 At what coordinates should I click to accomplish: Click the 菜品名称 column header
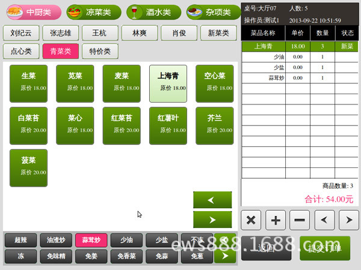click(x=263, y=33)
